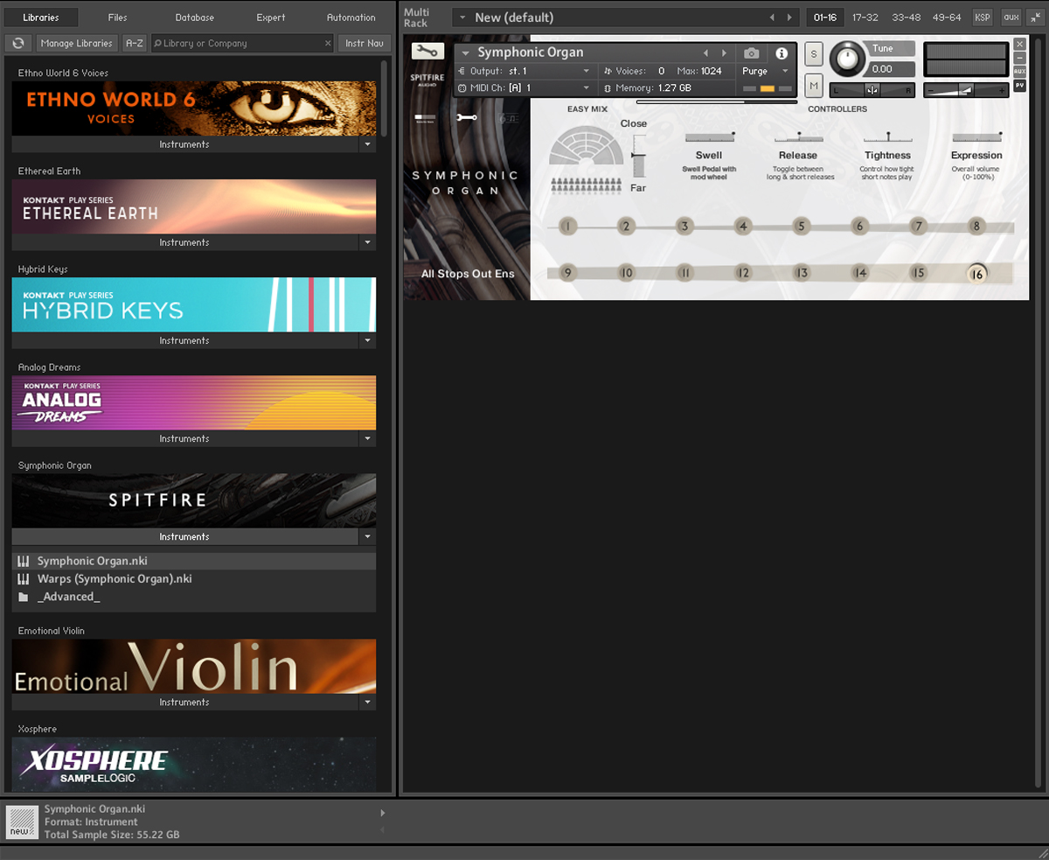Viewport: 1049px width, 860px height.
Task: Expand the Ethereal Earth options arrow
Action: click(367, 242)
